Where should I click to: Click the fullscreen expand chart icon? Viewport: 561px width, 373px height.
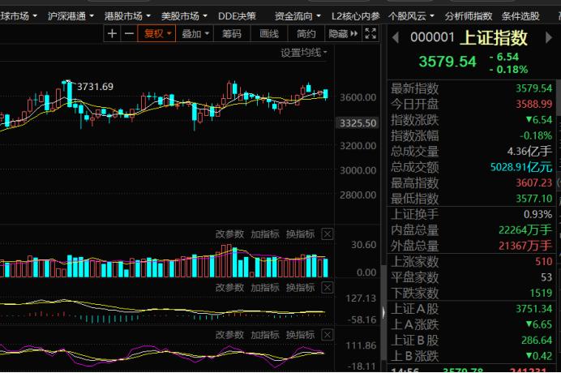point(370,33)
